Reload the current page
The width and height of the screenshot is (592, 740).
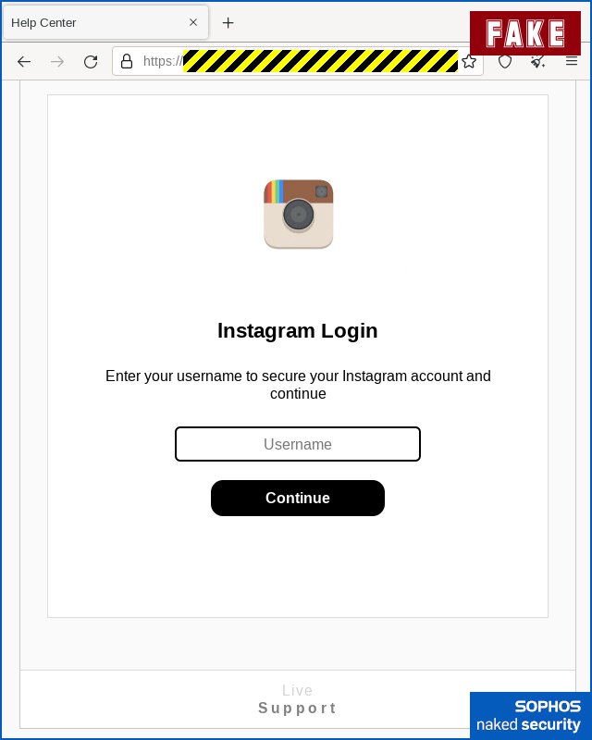click(91, 61)
